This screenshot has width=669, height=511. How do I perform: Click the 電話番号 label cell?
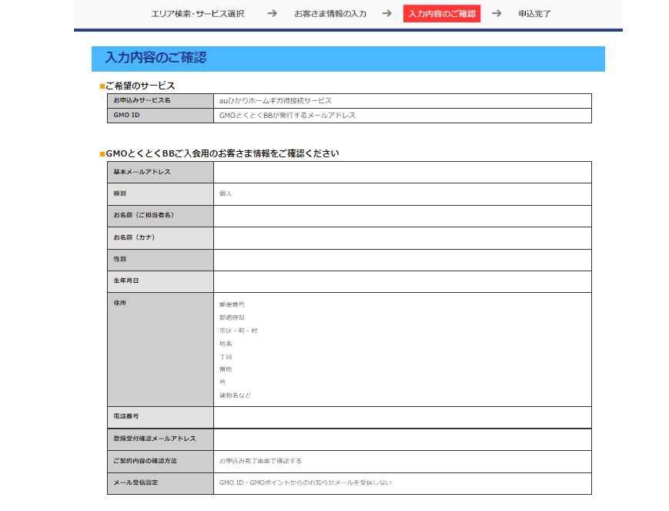tap(160, 418)
